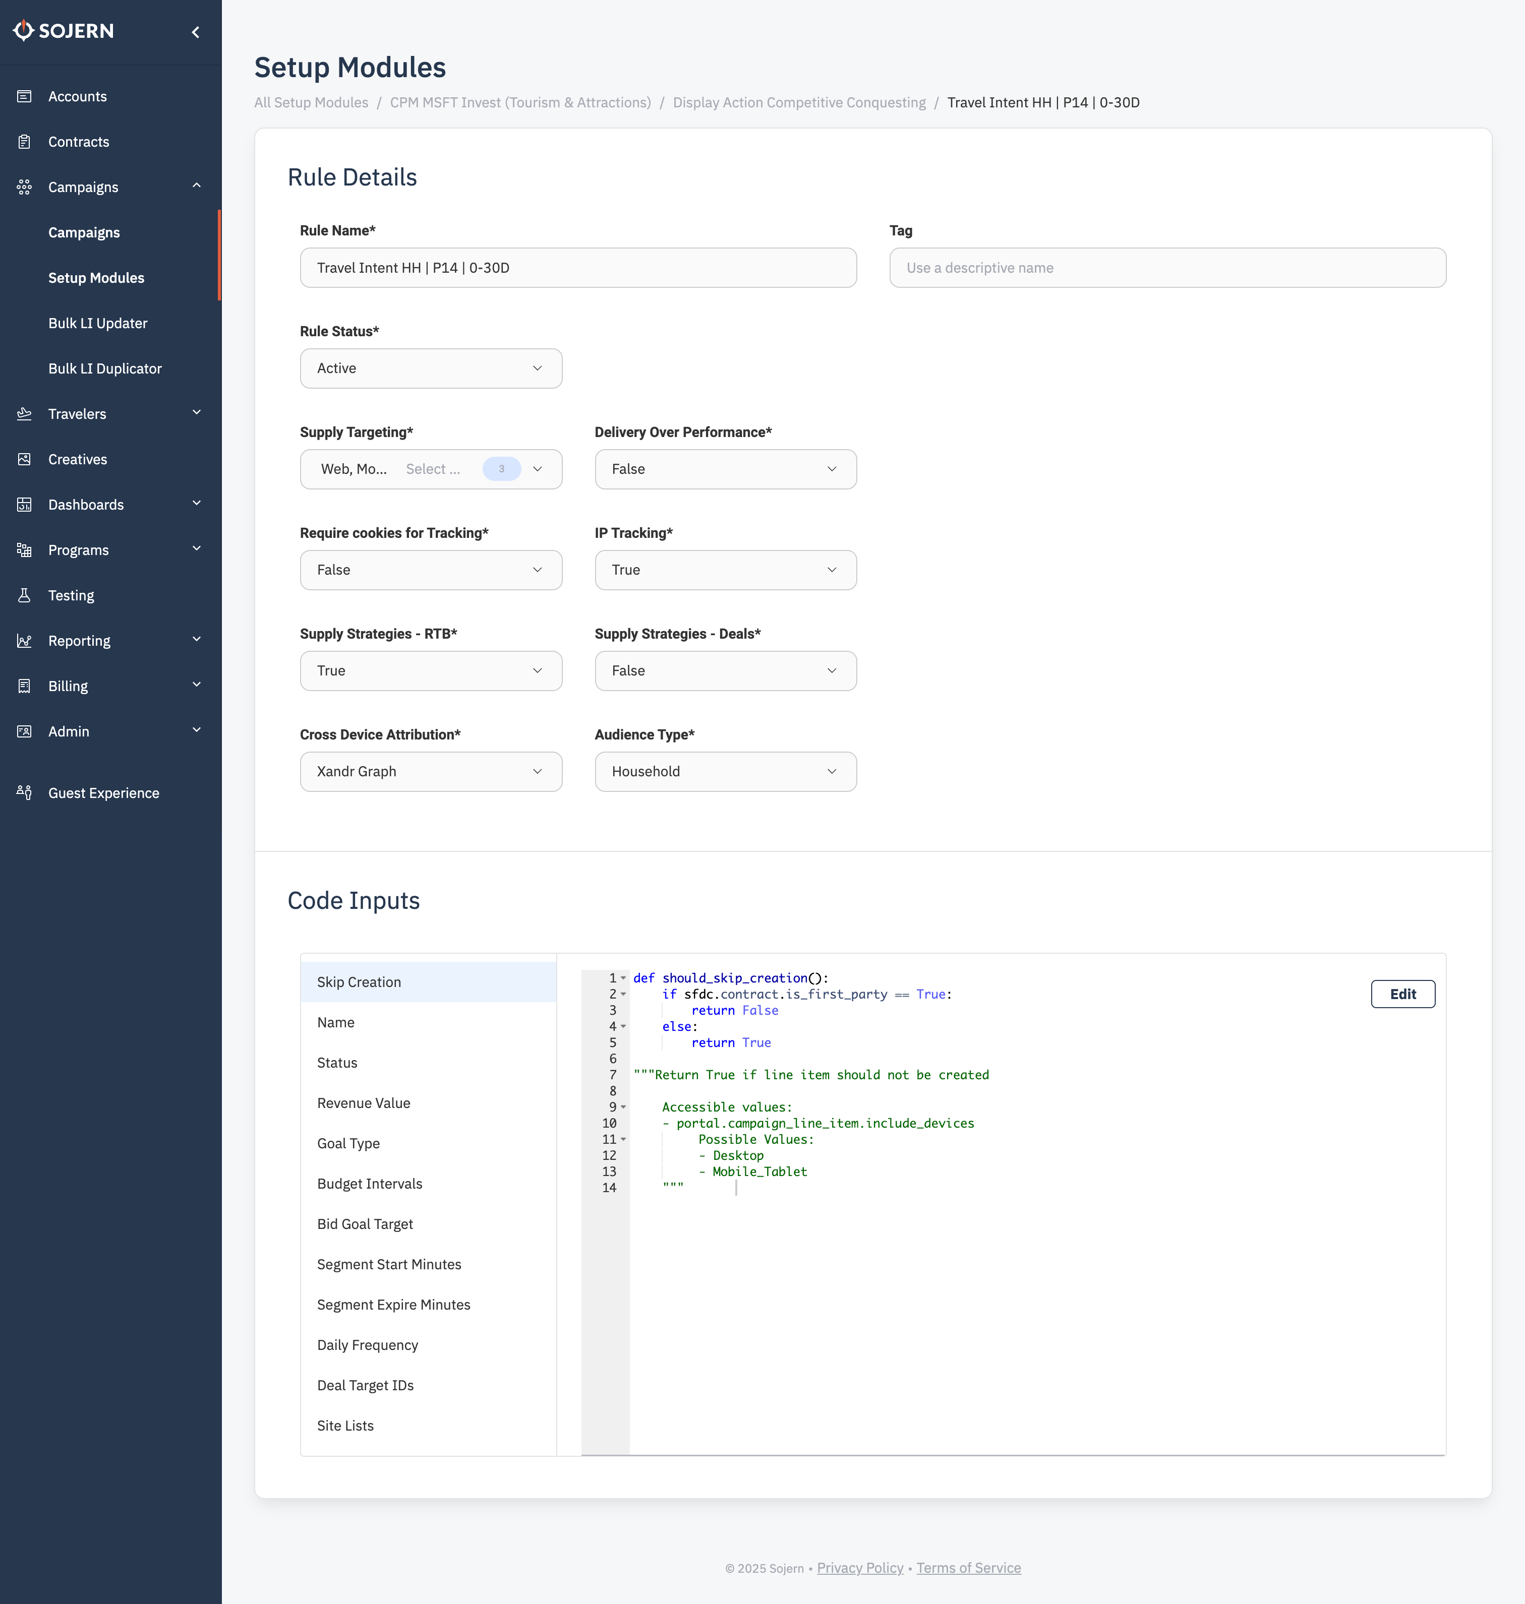The height and width of the screenshot is (1604, 1525).
Task: Click the Contracts clipboard icon
Action: click(x=24, y=141)
